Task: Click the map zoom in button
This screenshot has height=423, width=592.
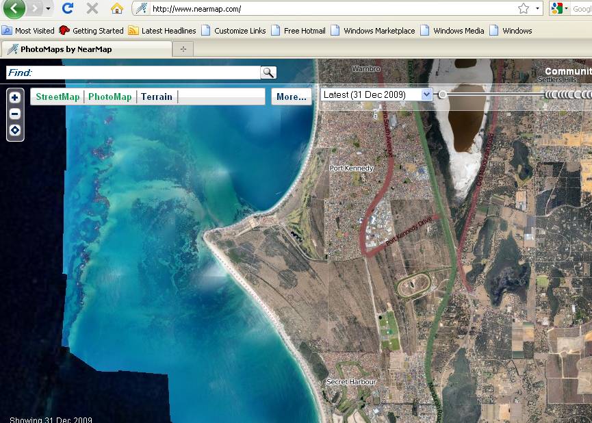Action: (15, 98)
